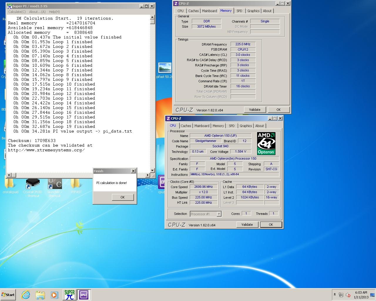Switch to Mainboard tab in lower CPU-Z

[202, 126]
